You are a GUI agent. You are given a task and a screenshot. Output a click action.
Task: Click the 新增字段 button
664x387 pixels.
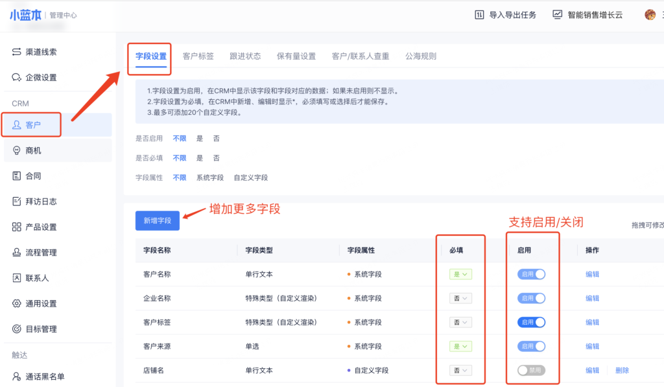(158, 221)
